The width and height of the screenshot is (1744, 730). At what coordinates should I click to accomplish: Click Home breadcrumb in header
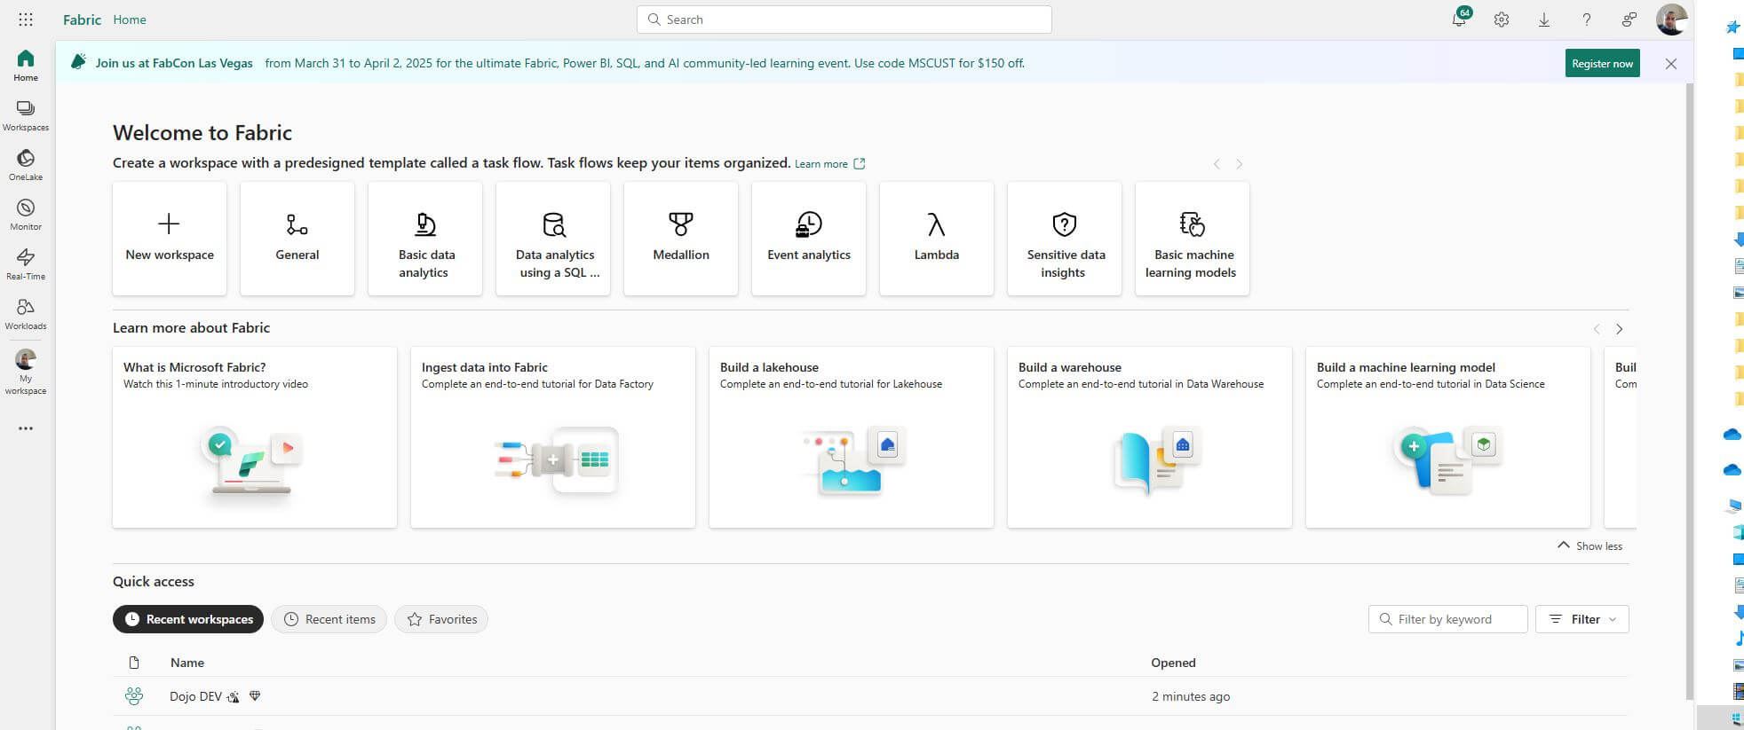click(130, 20)
